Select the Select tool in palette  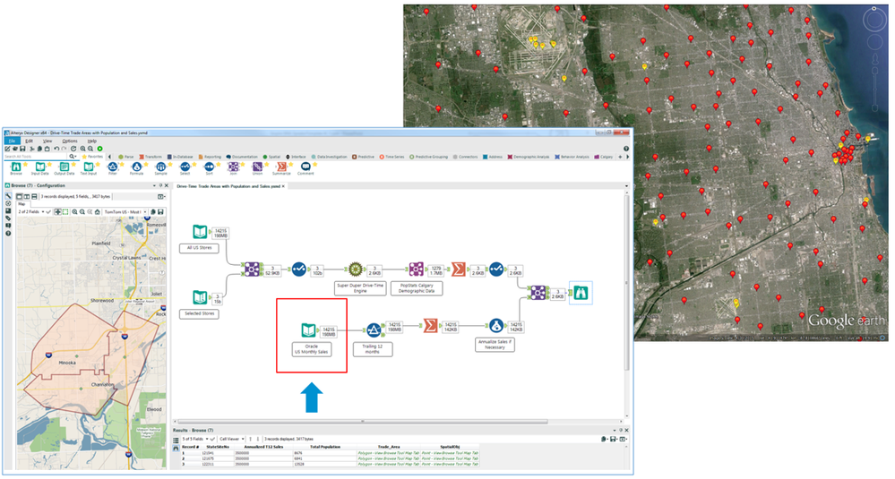pos(185,167)
